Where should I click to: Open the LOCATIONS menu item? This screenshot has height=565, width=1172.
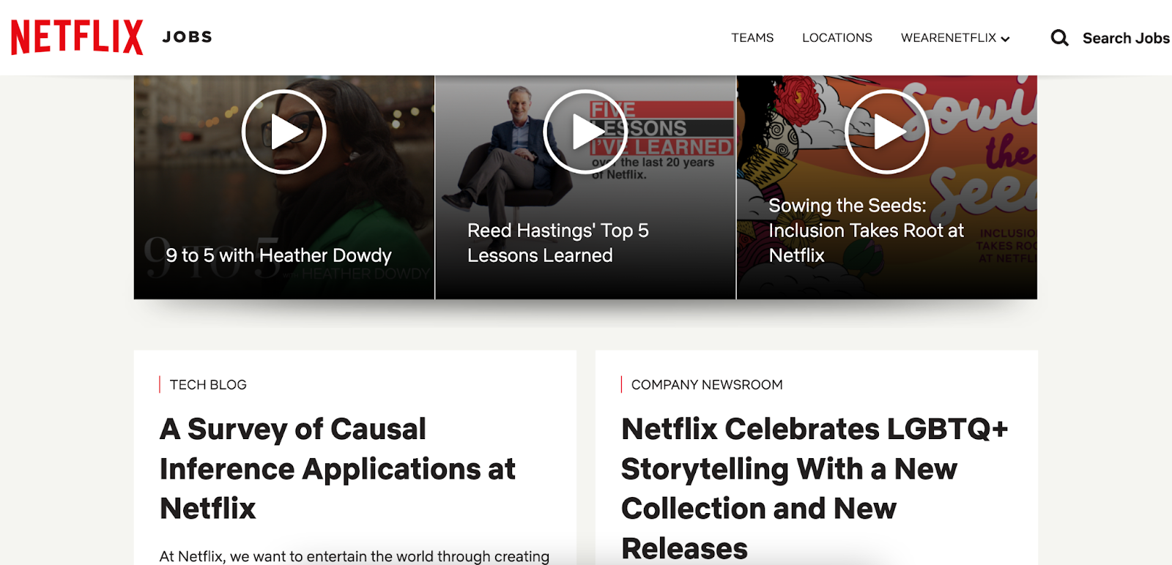(x=837, y=37)
